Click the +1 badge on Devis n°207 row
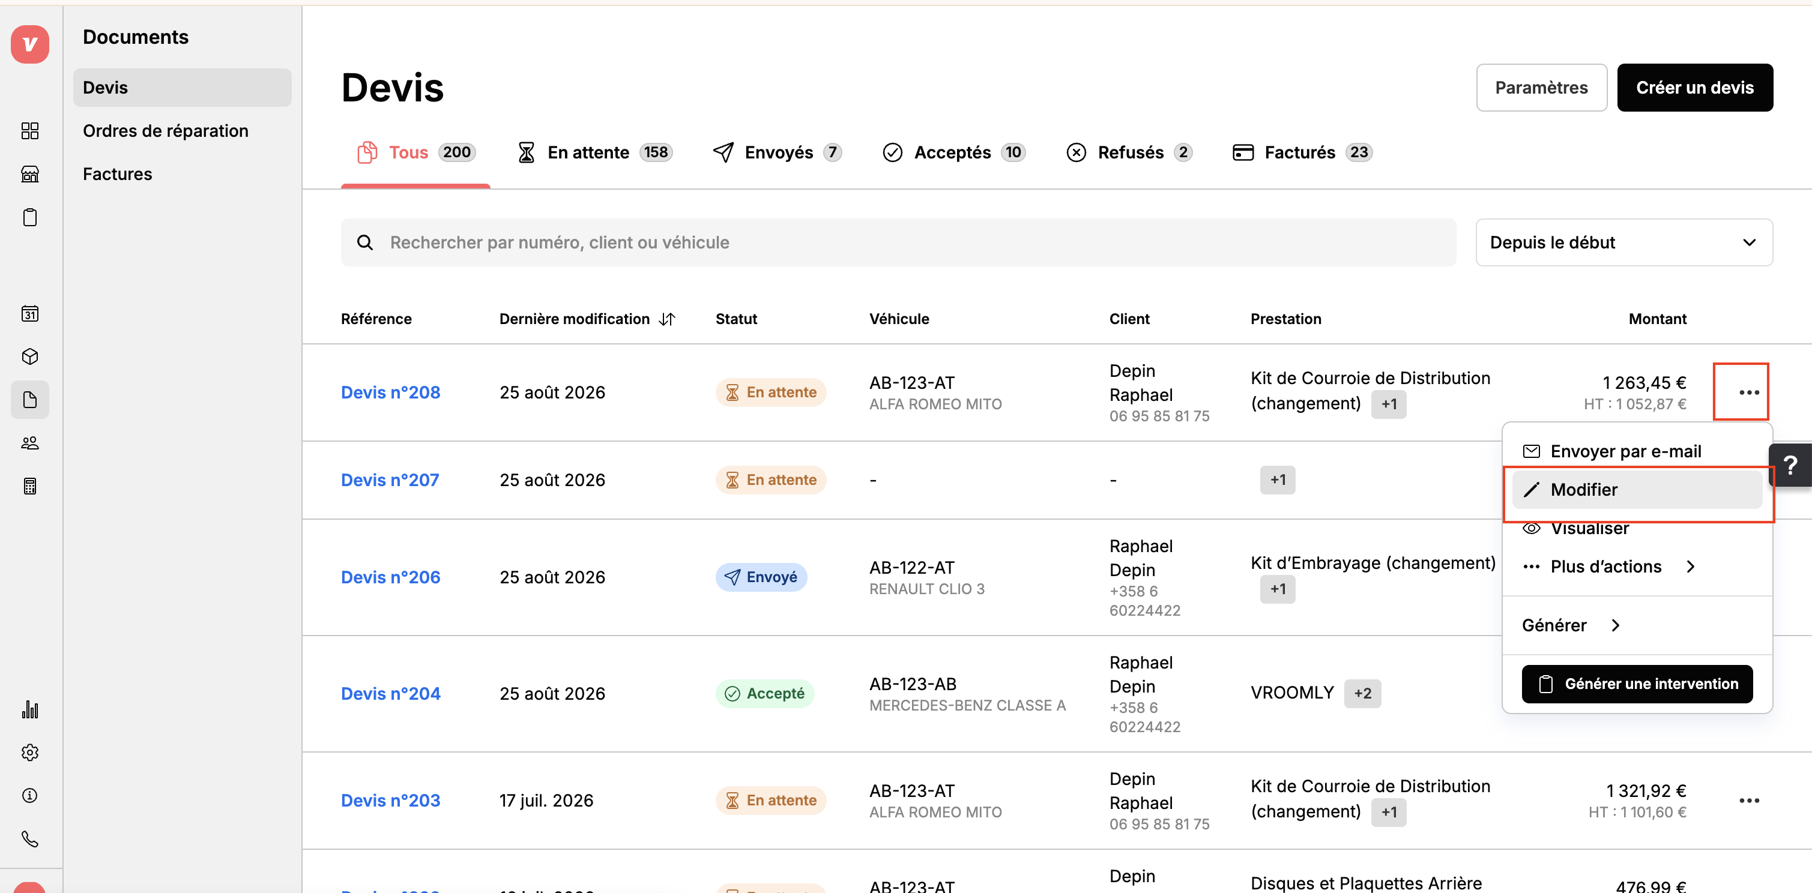The image size is (1812, 893). (x=1278, y=480)
